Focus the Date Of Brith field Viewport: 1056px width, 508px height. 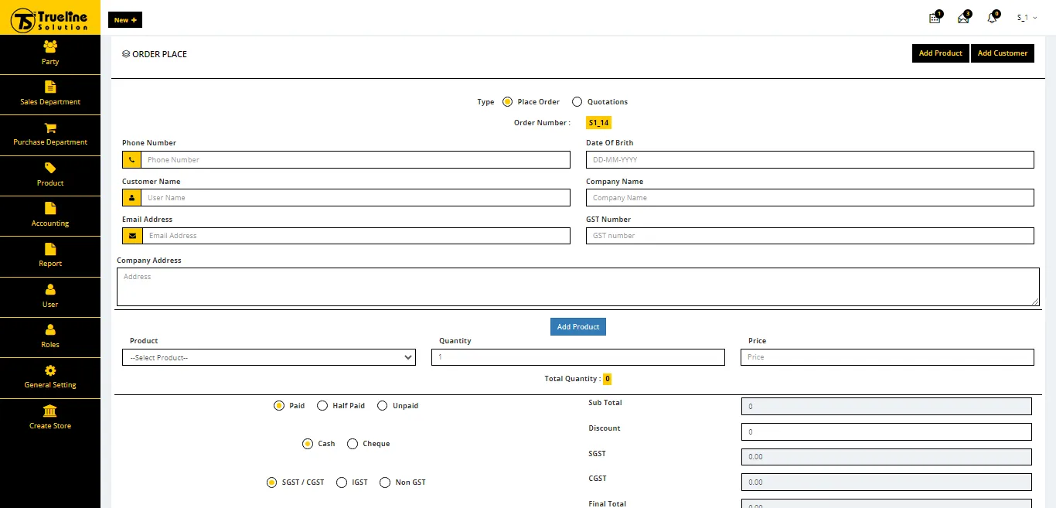click(x=810, y=159)
